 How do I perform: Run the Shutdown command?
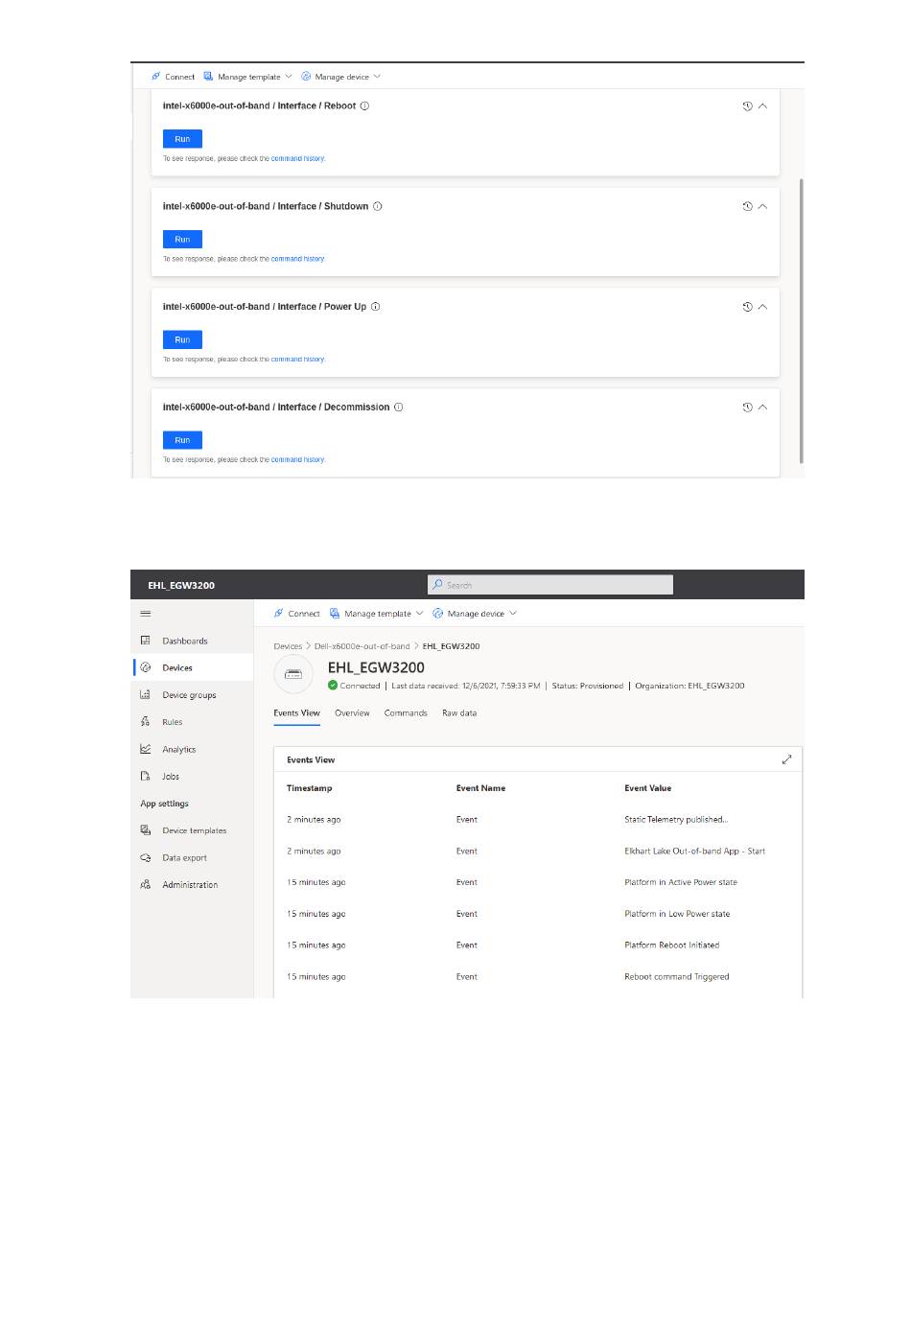click(x=182, y=240)
